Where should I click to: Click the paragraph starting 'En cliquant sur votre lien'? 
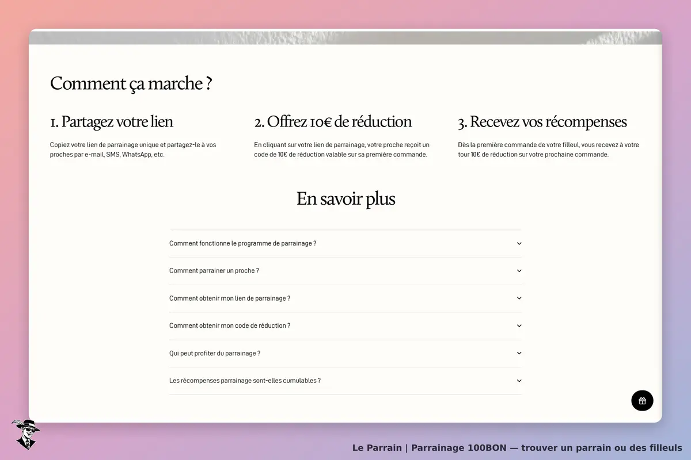(x=342, y=149)
